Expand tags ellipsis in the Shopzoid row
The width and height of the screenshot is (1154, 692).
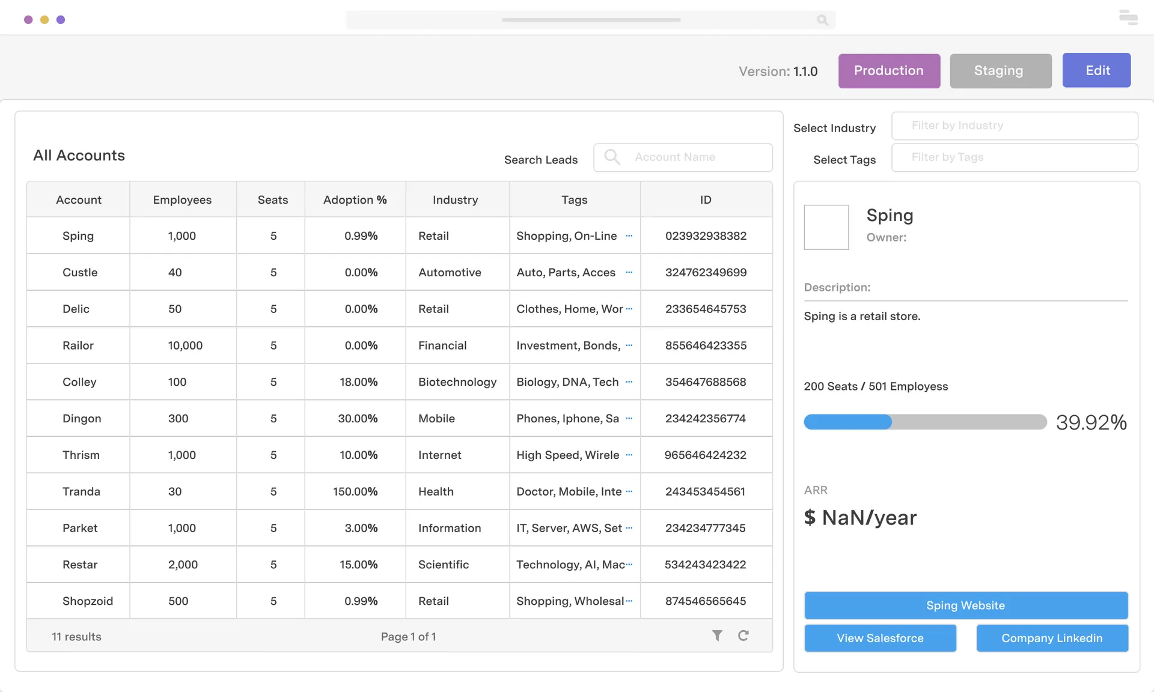pyautogui.click(x=629, y=601)
